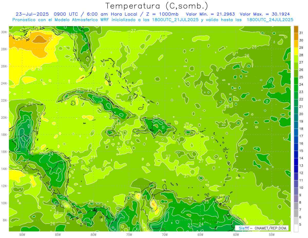Viewport: 308px width, 238px height.
Task: Click the "12" value on the color scale
Action: (301, 173)
